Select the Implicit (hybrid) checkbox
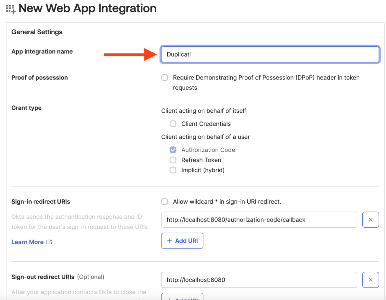 click(x=173, y=170)
